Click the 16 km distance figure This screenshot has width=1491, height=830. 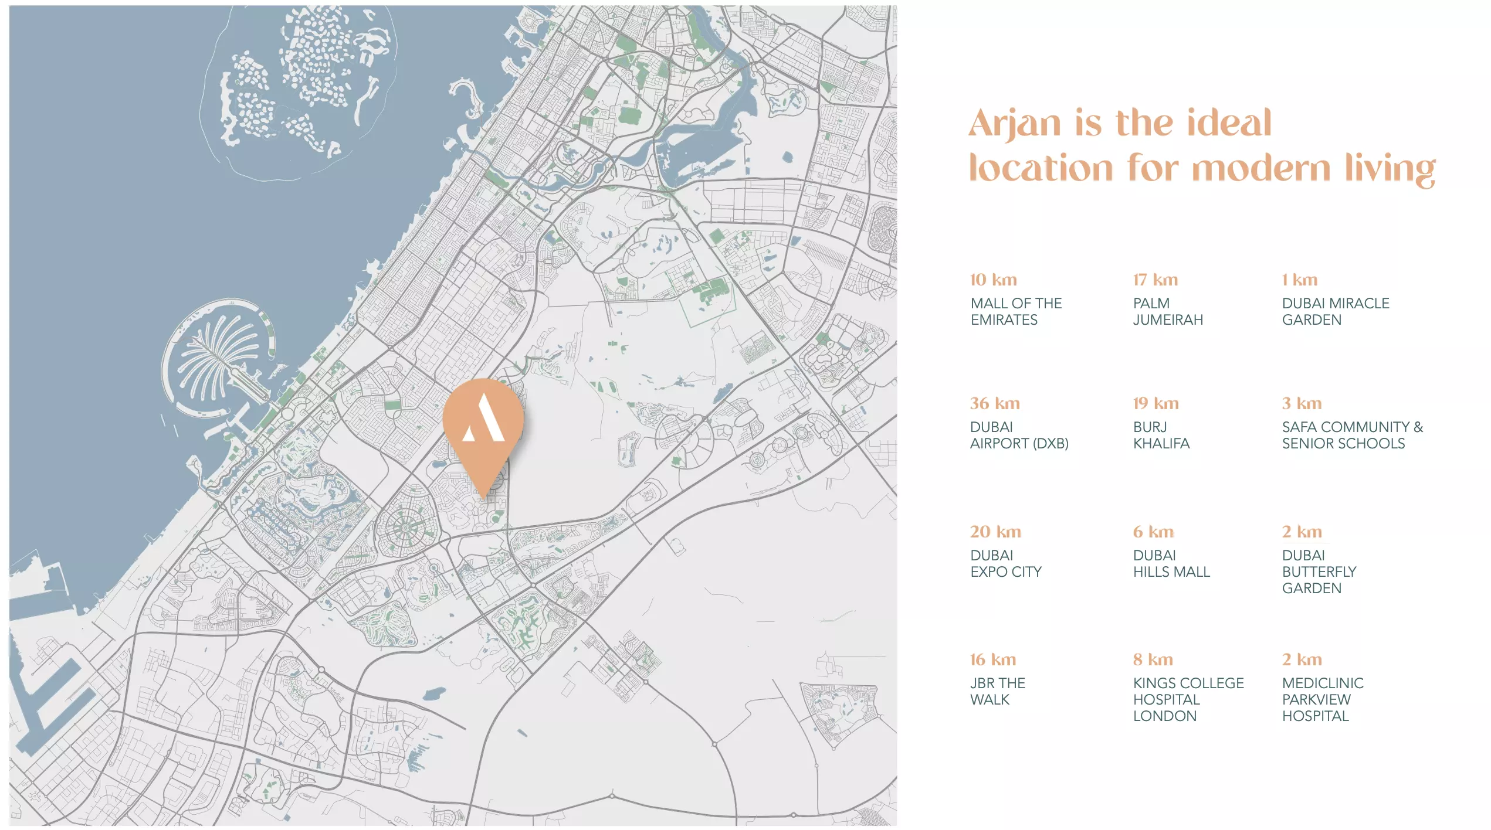pyautogui.click(x=992, y=659)
